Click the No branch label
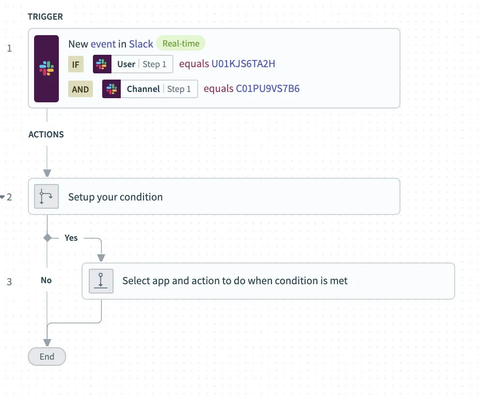The height and width of the screenshot is (401, 481). 46,280
